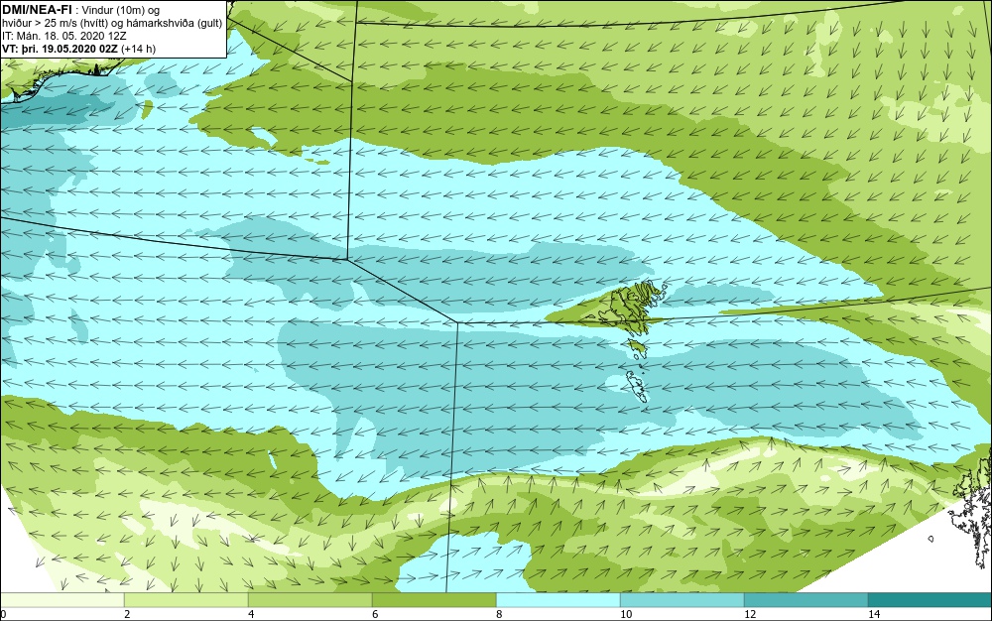
Task: Click the scale label '14' on the color bar
Action: (874, 614)
